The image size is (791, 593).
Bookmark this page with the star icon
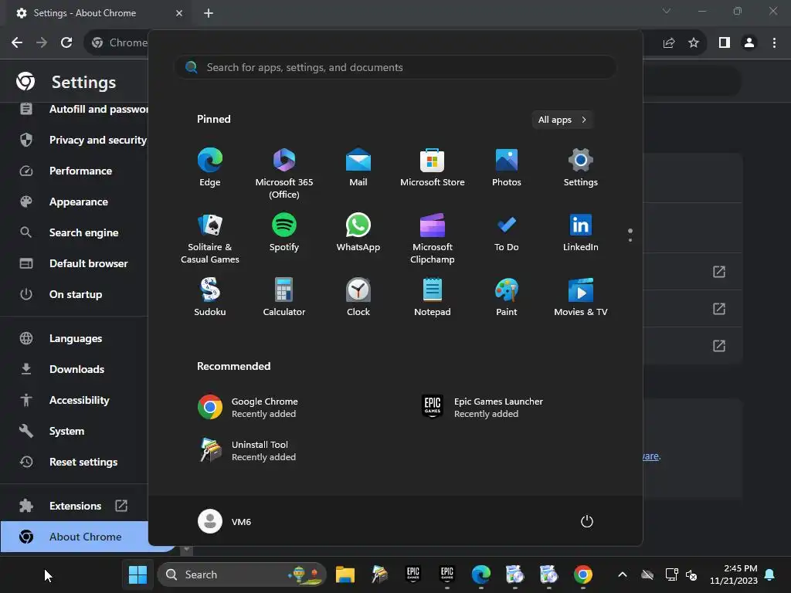click(x=694, y=42)
